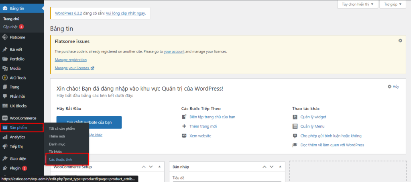Viewport: 411px width, 182px height.
Task: Click the Trang pages icon
Action: (x=5, y=87)
